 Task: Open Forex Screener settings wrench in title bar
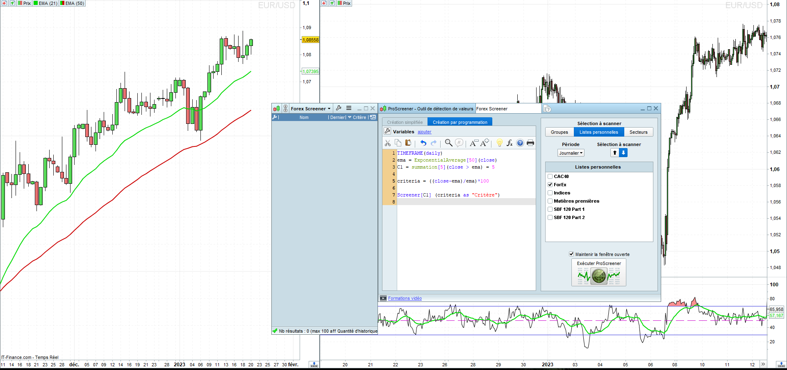point(339,108)
